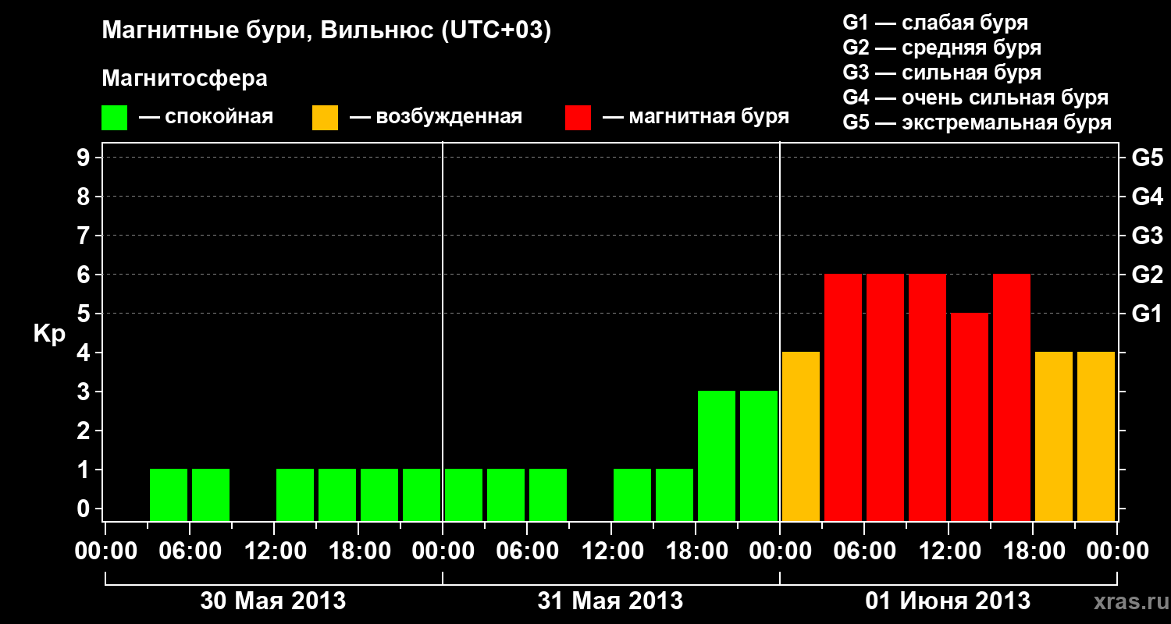Click the right-axis 'G4' storm level label

[1147, 197]
